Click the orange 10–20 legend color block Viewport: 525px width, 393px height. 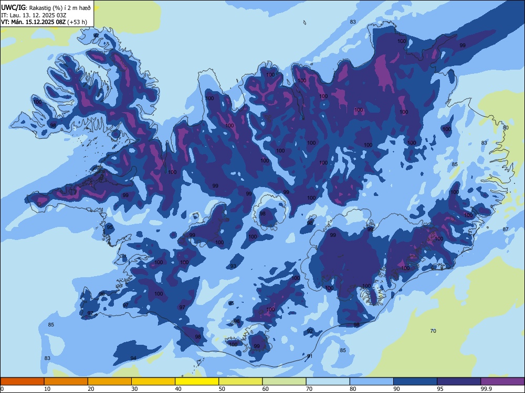pyautogui.click(x=66, y=381)
